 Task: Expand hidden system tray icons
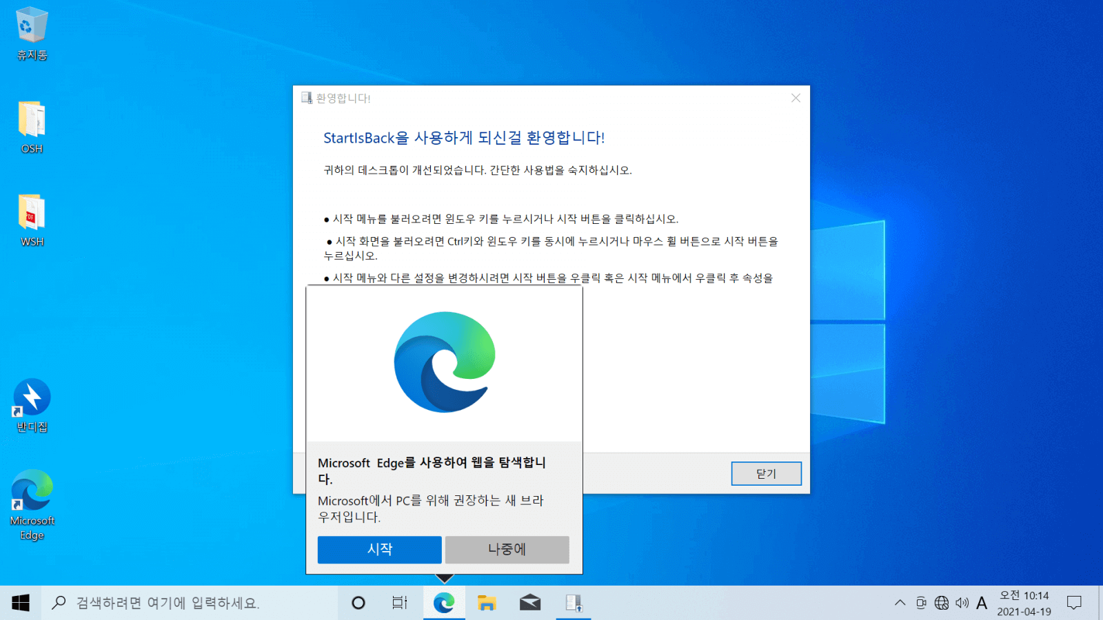click(900, 603)
